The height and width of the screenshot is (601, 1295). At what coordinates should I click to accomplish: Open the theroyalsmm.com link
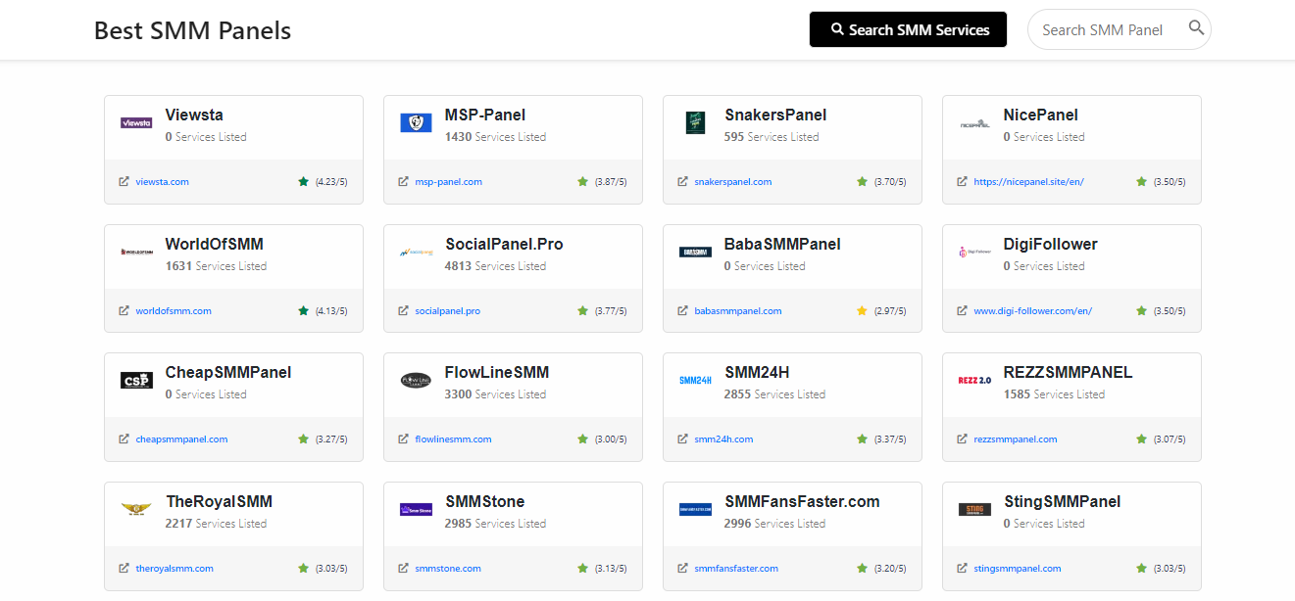(x=176, y=568)
